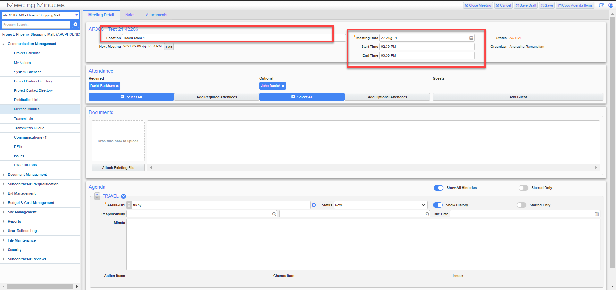Screen dimensions: 616x290
Task: Remove David Beckham from required attendees
Action: [x=117, y=86]
